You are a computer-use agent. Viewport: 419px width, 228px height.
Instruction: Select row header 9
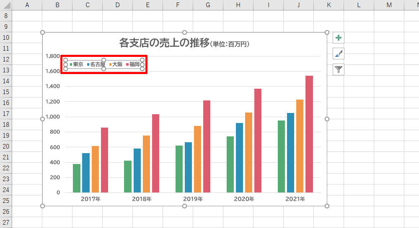(x=6, y=27)
